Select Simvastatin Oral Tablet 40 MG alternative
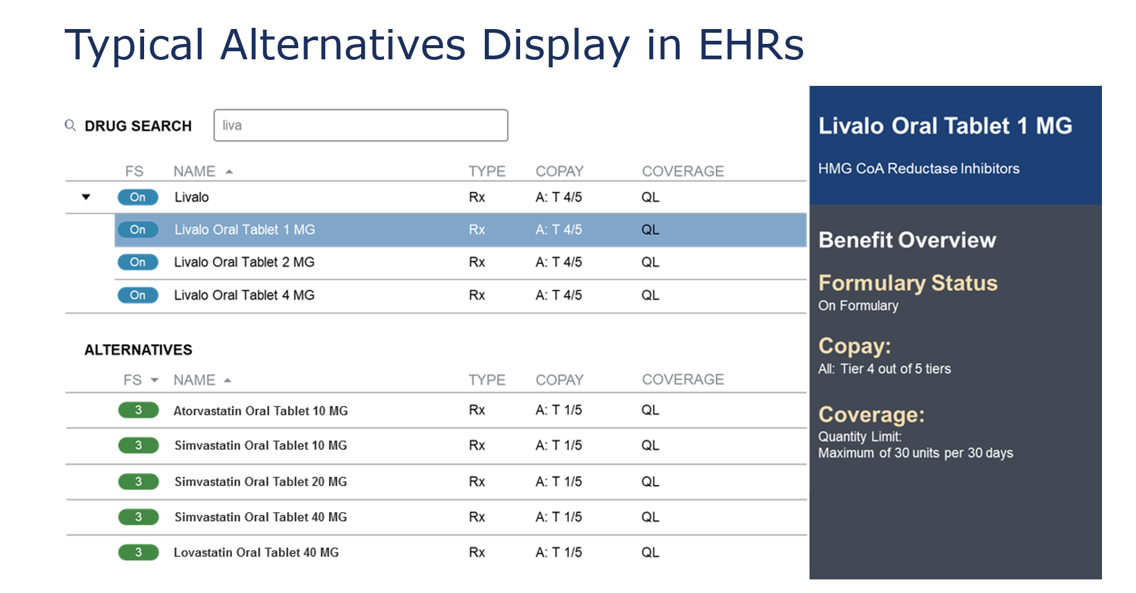This screenshot has height=593, width=1136. pos(261,517)
